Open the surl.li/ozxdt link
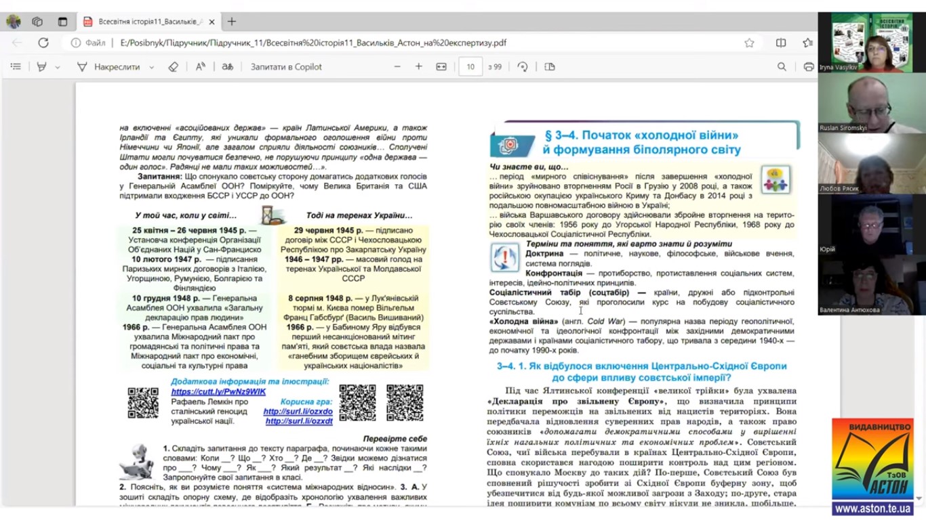This screenshot has width=926, height=520. [299, 420]
